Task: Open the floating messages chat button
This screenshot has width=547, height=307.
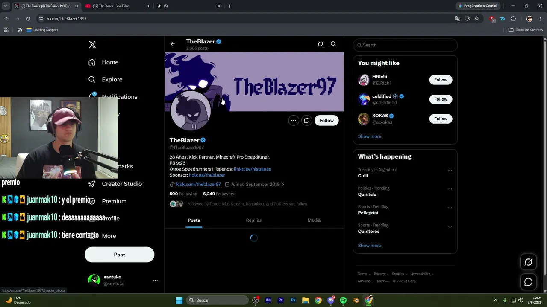Action: (529, 282)
